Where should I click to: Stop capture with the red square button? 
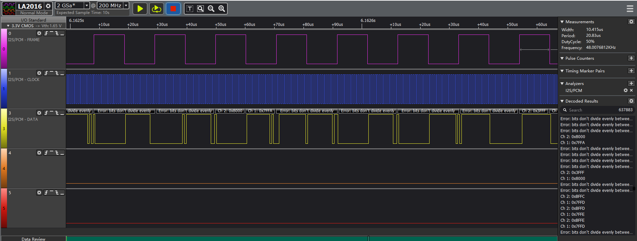(x=173, y=9)
